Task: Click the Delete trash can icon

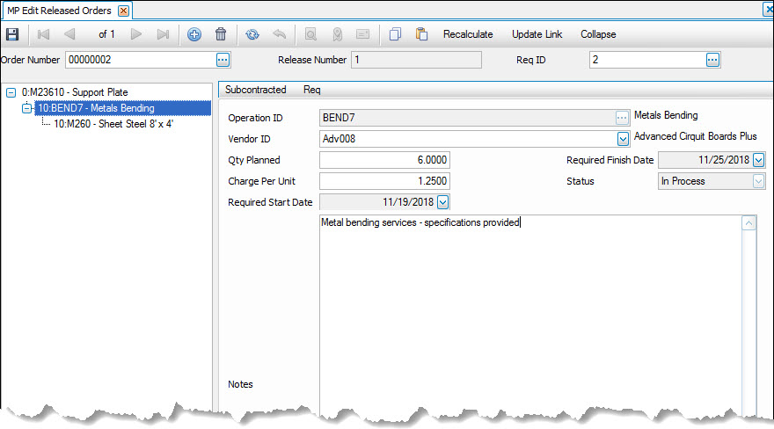Action: click(221, 34)
